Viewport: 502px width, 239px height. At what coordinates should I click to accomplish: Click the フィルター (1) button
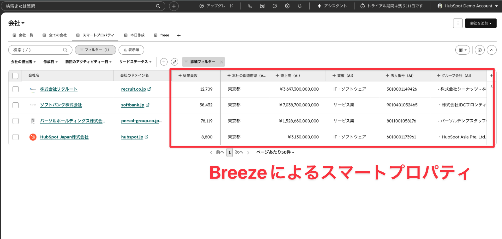[95, 50]
